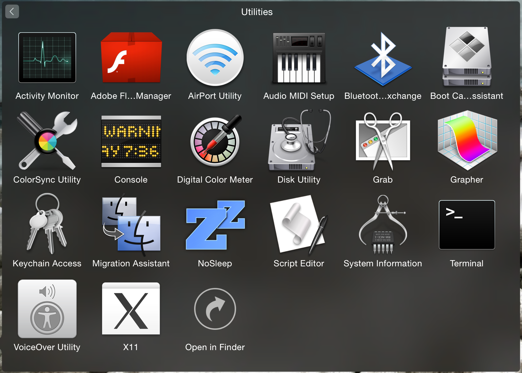Launch the Grapher 3D graph icon
The height and width of the screenshot is (373, 522).
click(x=467, y=141)
